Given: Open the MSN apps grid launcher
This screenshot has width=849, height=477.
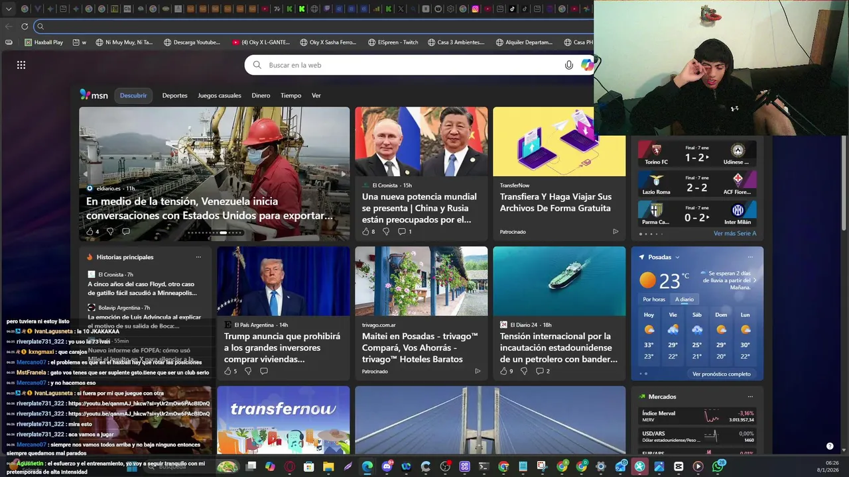Looking at the screenshot, I should click(x=21, y=65).
